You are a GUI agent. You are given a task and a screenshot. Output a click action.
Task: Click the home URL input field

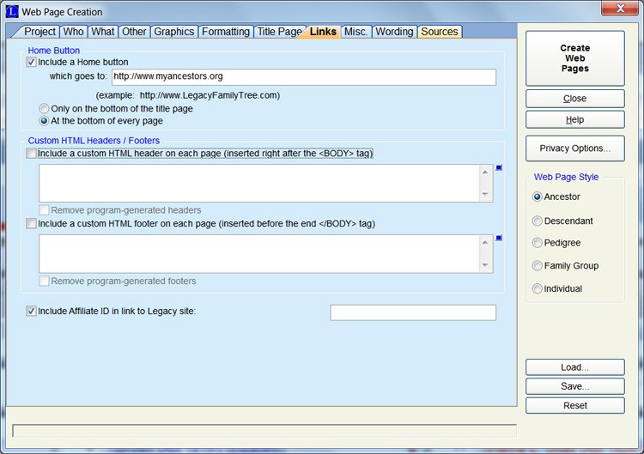tap(304, 77)
